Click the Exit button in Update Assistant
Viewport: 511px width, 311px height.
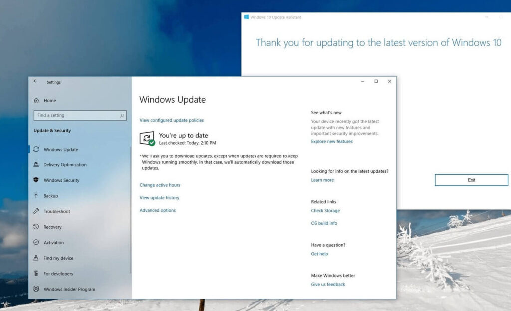[x=471, y=180]
